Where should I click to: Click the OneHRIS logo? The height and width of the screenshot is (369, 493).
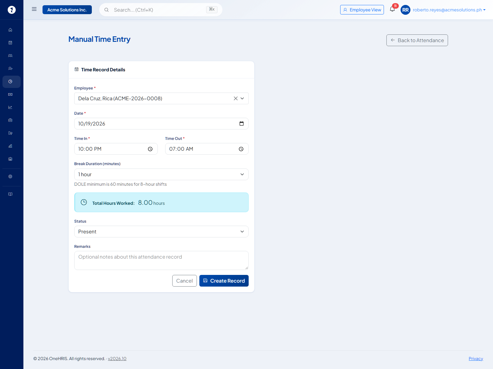point(12,10)
